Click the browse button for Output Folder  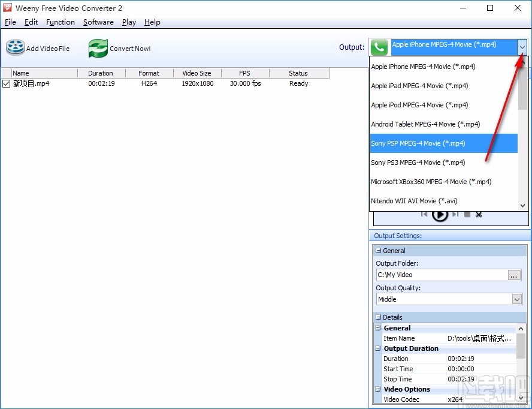coord(513,275)
